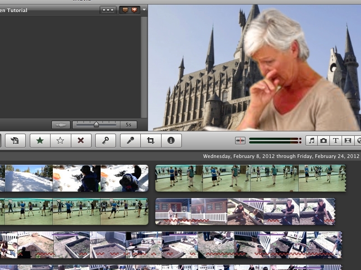Screen dimensions: 361x270
Task: Click the audio level meter
Action: click(275, 140)
